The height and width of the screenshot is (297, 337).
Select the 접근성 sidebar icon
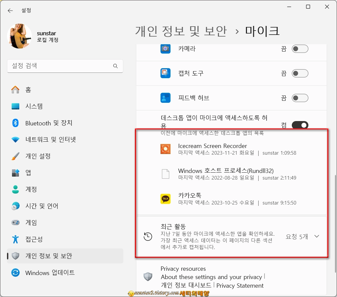tap(15, 239)
